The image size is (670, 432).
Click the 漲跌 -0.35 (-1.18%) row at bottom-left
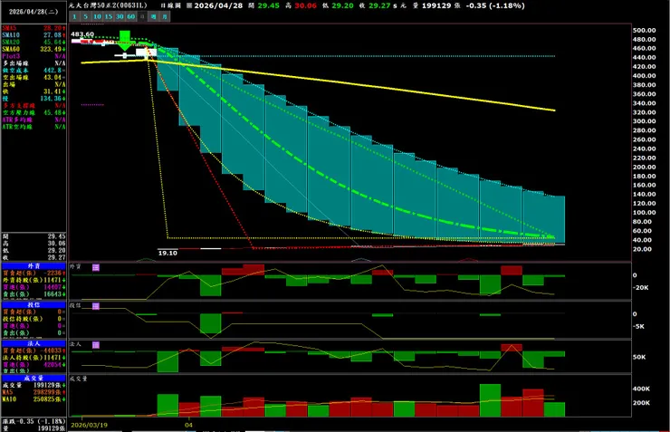coord(33,421)
